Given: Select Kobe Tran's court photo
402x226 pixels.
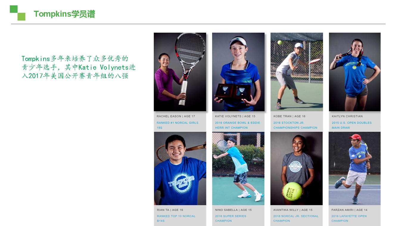Looking at the screenshot, I should (x=297, y=72).
